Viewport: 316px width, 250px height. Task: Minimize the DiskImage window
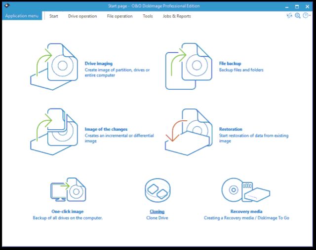[287, 6]
